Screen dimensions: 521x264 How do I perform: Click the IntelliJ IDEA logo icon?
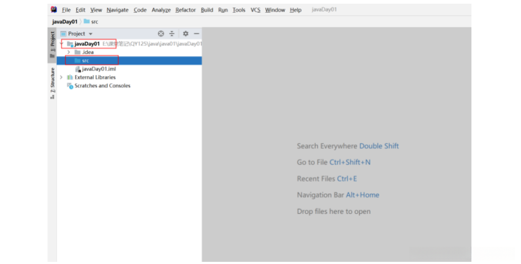pos(54,10)
